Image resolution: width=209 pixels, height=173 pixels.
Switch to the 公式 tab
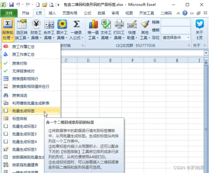click(x=87, y=13)
